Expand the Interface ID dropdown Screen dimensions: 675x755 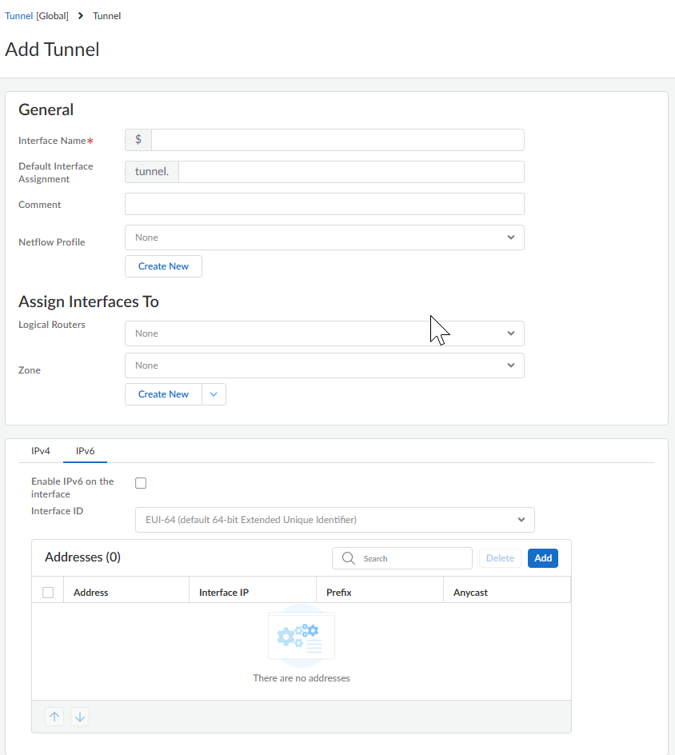(x=334, y=520)
